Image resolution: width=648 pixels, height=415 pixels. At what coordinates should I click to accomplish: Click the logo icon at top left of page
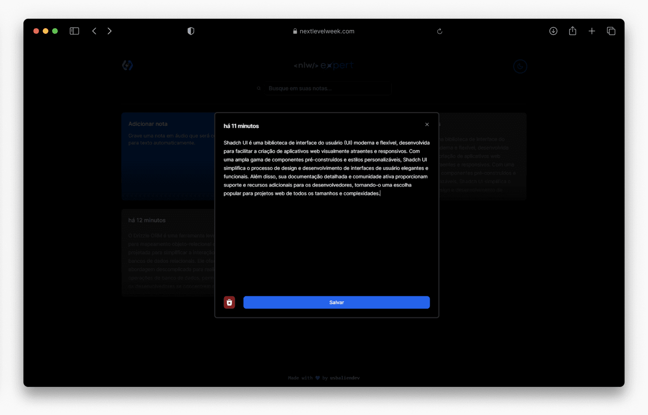(x=128, y=65)
